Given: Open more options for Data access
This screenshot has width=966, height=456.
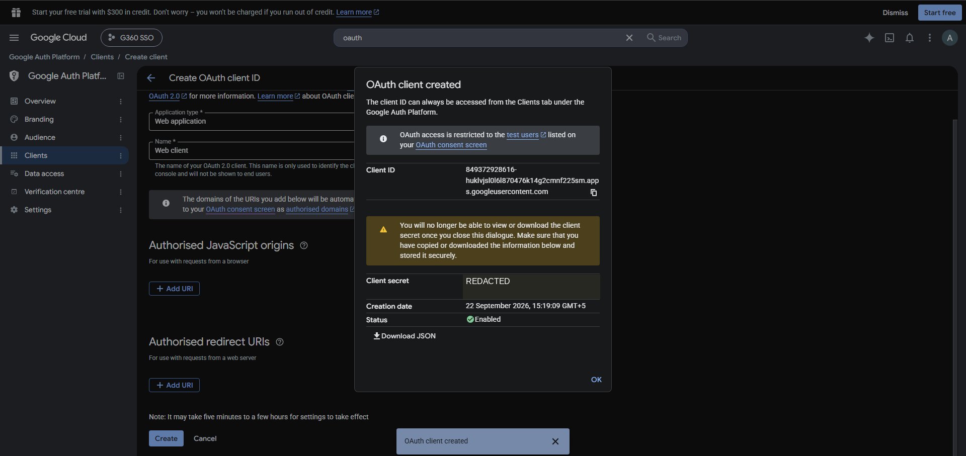Looking at the screenshot, I should [121, 174].
